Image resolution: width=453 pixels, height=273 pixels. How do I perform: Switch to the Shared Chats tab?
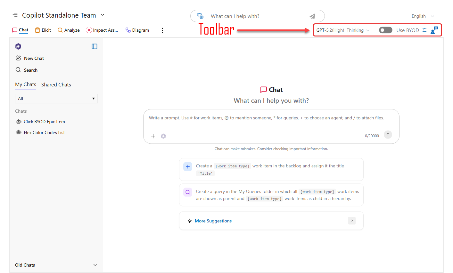coord(56,85)
